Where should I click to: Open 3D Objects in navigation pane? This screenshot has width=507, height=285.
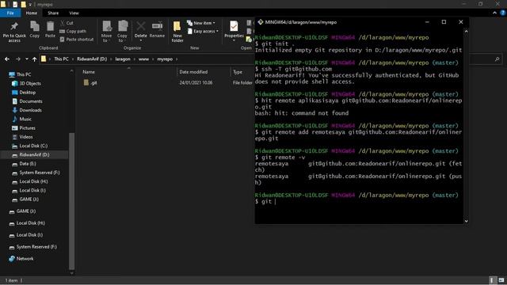pos(30,83)
